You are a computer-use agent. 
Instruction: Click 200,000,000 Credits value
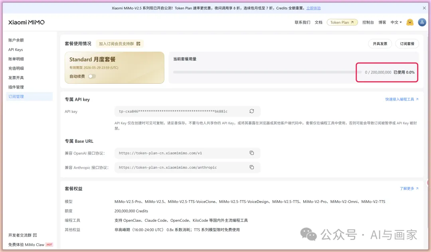[131, 211]
